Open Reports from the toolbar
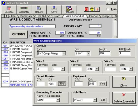138x106 pixels. tap(39, 10)
